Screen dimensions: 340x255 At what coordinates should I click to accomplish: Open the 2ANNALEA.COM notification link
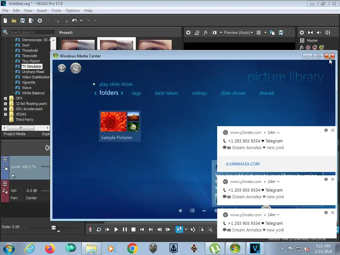pos(242,164)
